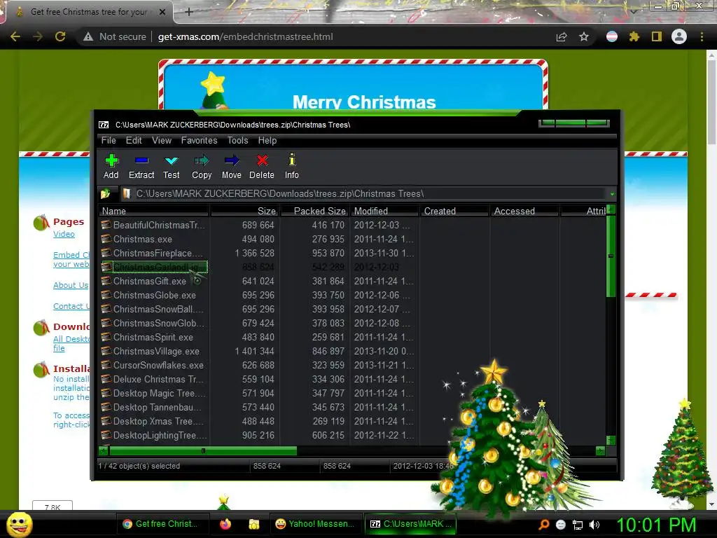Viewport: 717px width, 538px height.
Task: Select Christmas.exe in file list
Action: click(x=143, y=240)
